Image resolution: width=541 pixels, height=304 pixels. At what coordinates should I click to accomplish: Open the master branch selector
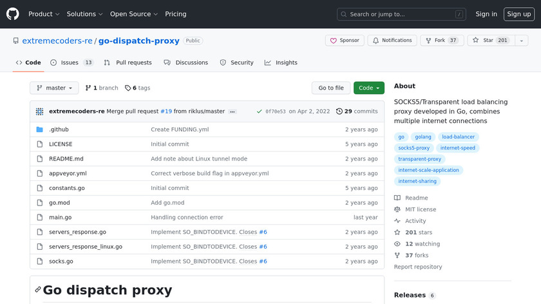(54, 88)
